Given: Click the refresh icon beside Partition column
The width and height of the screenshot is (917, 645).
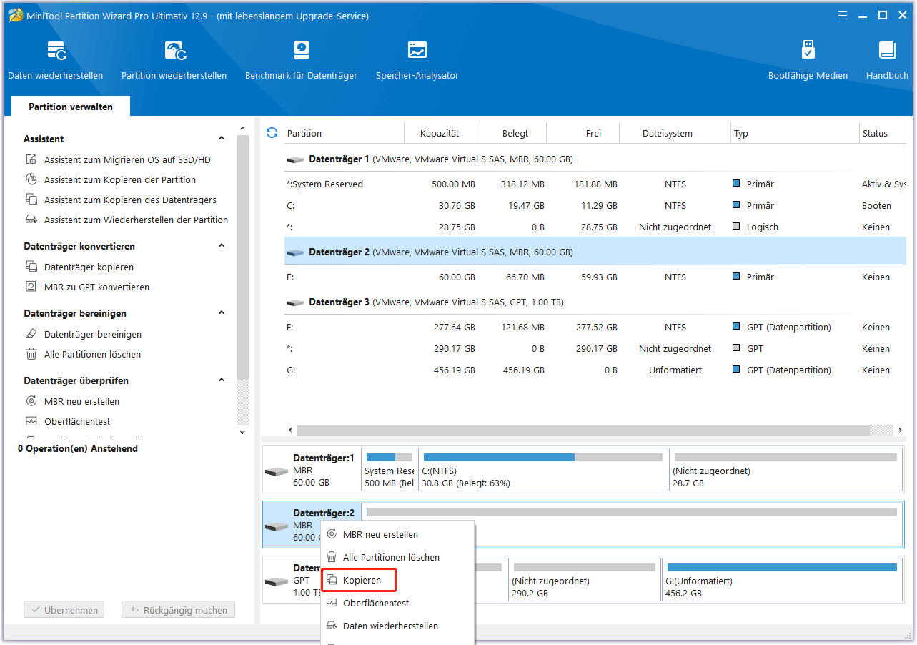Looking at the screenshot, I should (272, 133).
